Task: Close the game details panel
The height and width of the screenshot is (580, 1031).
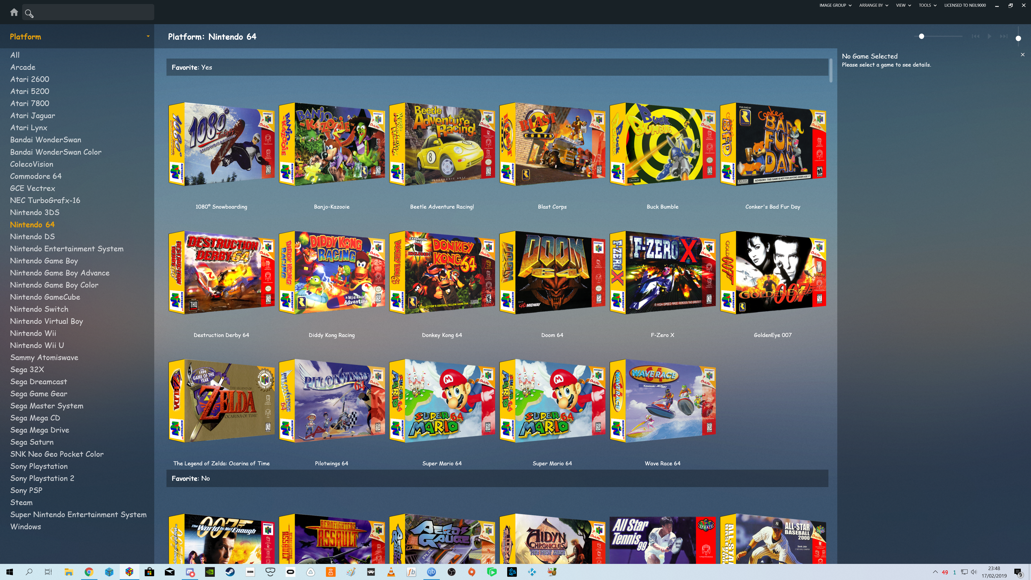Action: pos(1023,55)
